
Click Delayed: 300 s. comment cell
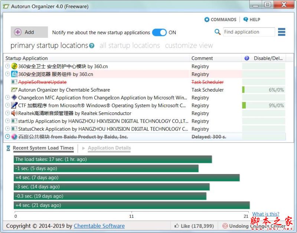(209, 137)
